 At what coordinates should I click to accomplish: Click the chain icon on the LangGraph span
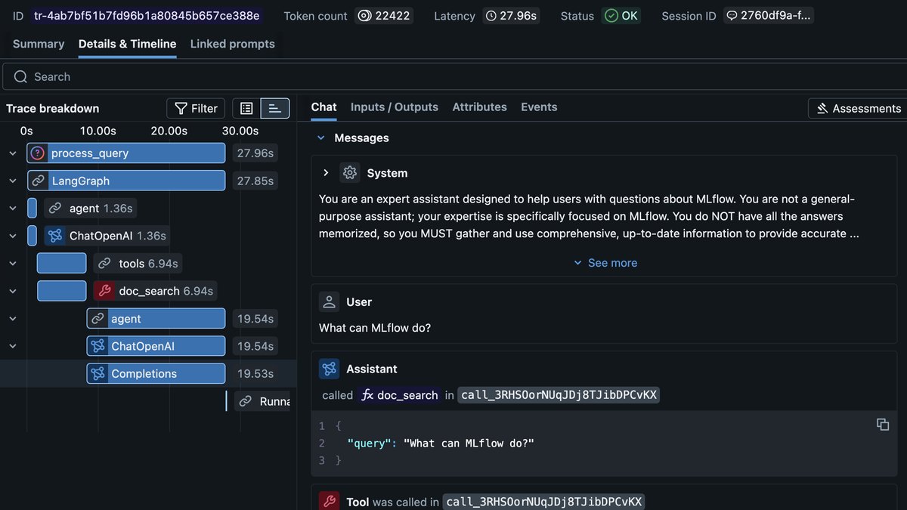click(x=38, y=181)
